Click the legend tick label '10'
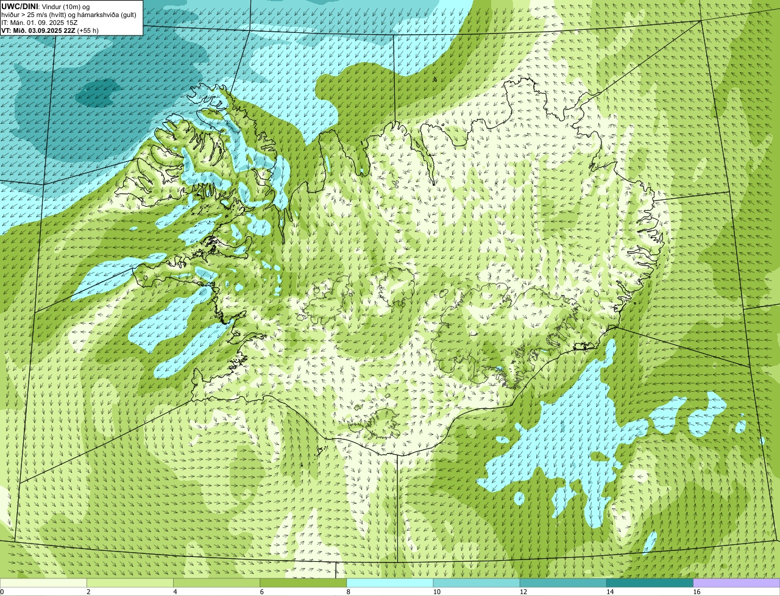Viewport: 780px width, 596px height. (x=436, y=592)
